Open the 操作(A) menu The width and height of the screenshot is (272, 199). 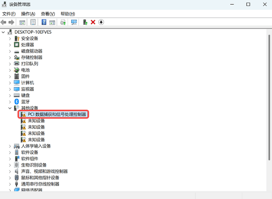click(x=28, y=14)
